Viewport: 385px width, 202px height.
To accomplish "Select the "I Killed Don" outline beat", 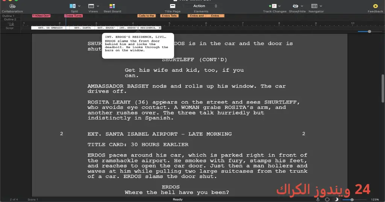I will (41, 16).
